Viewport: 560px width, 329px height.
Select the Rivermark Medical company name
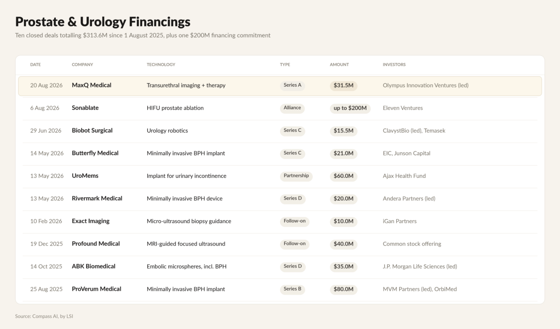[x=97, y=198]
